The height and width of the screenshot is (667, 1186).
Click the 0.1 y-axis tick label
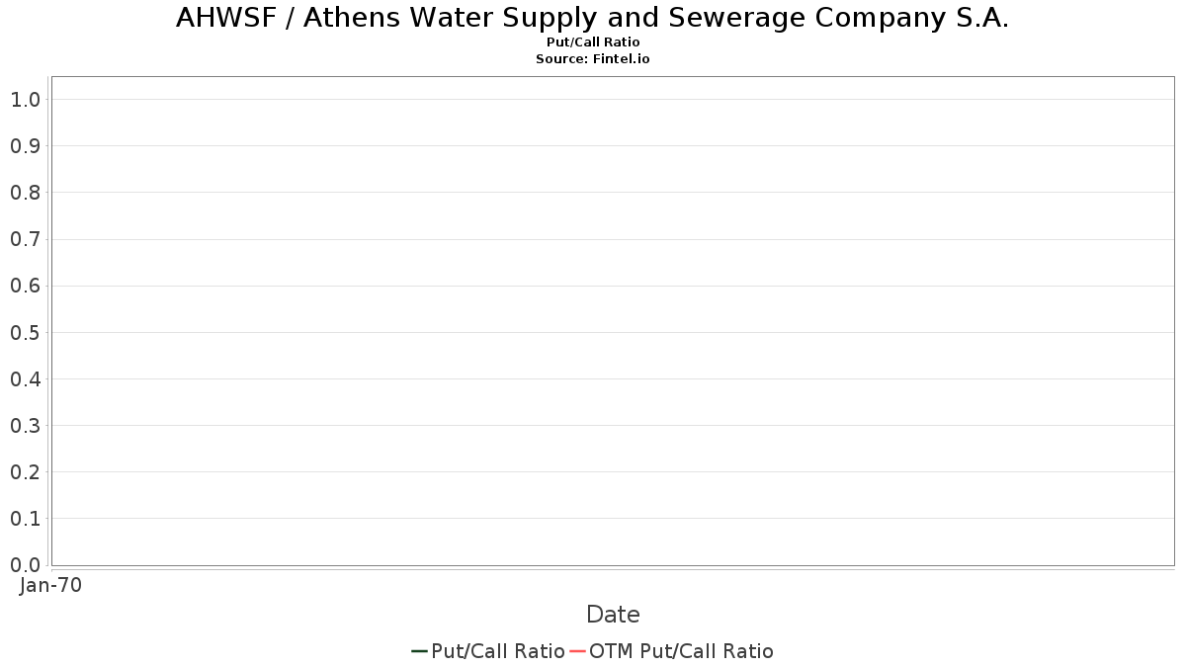click(26, 519)
